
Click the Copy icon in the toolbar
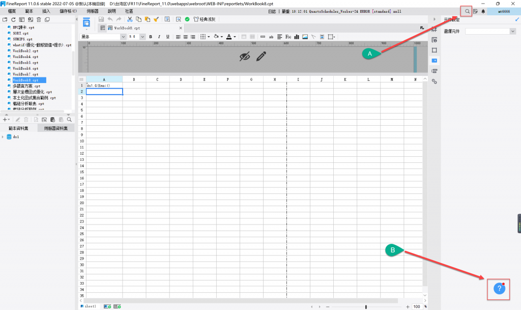click(138, 19)
